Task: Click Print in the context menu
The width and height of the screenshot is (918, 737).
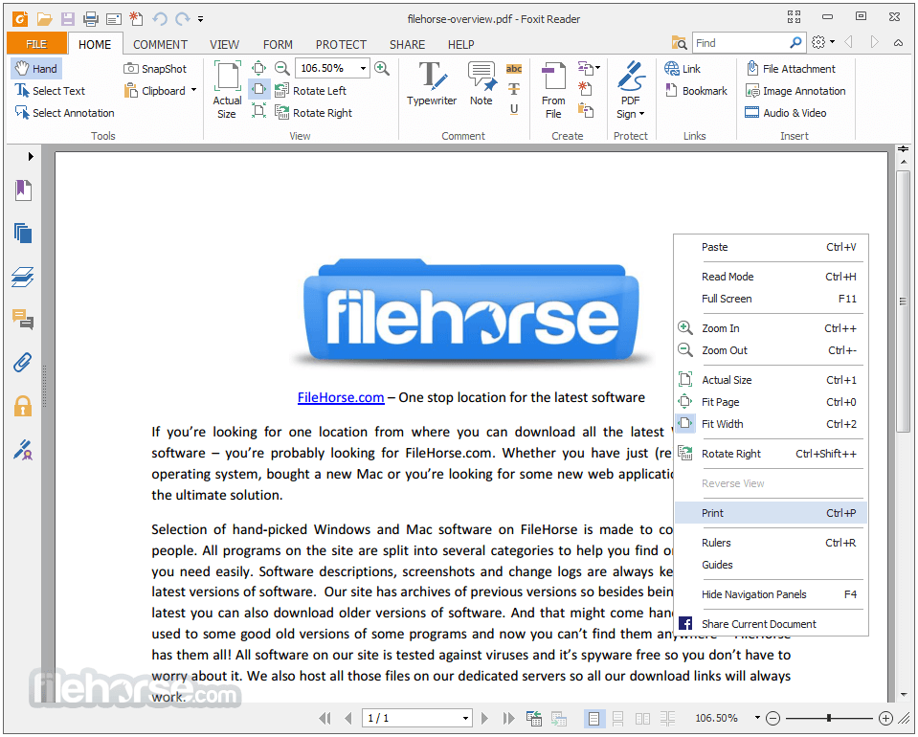Action: click(771, 513)
